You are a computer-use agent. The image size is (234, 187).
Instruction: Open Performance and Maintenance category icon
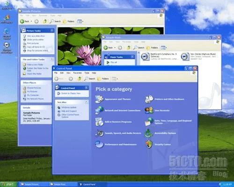99,144
